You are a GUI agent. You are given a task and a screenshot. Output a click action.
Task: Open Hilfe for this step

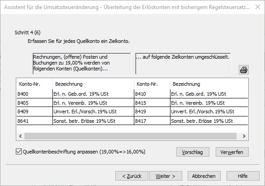pos(243,176)
